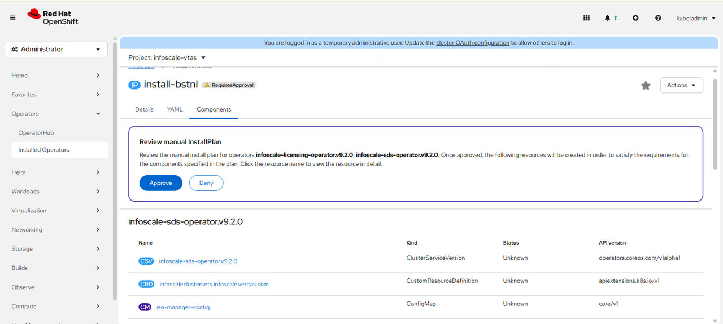Screen dimensions: 723x324
Task: Click the infoscale-sds-operator.v9.2.0 section heading
Action: tap(185, 222)
